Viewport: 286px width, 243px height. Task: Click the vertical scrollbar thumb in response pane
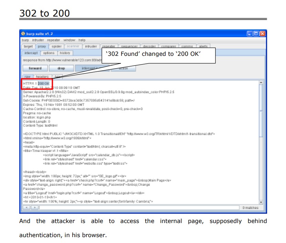coord(261,110)
